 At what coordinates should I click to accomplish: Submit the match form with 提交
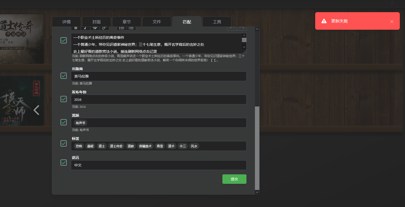click(x=234, y=179)
